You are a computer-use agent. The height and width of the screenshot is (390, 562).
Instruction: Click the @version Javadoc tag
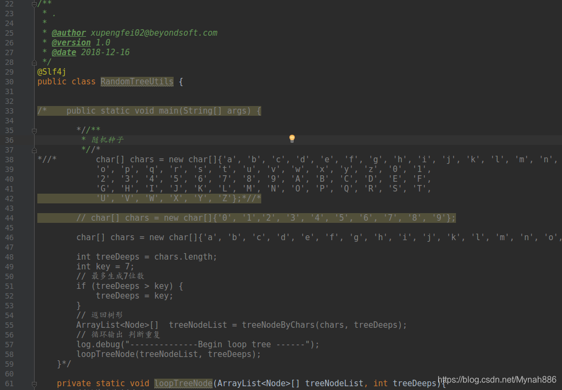71,43
